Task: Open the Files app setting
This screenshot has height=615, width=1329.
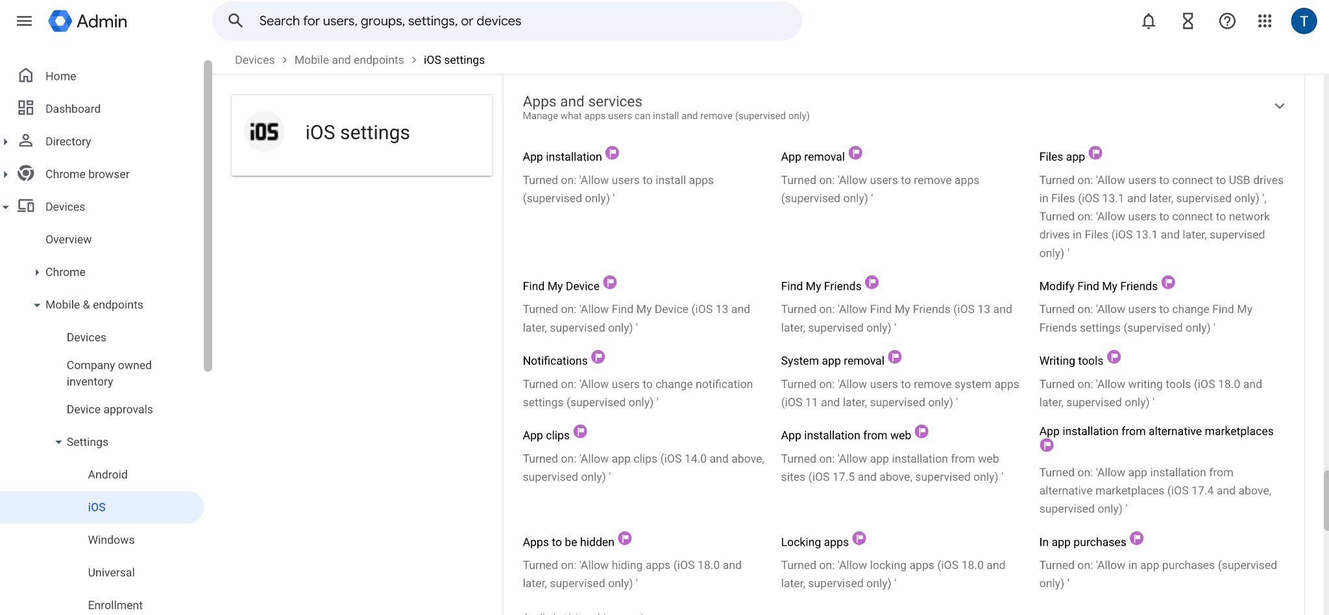Action: tap(1062, 157)
